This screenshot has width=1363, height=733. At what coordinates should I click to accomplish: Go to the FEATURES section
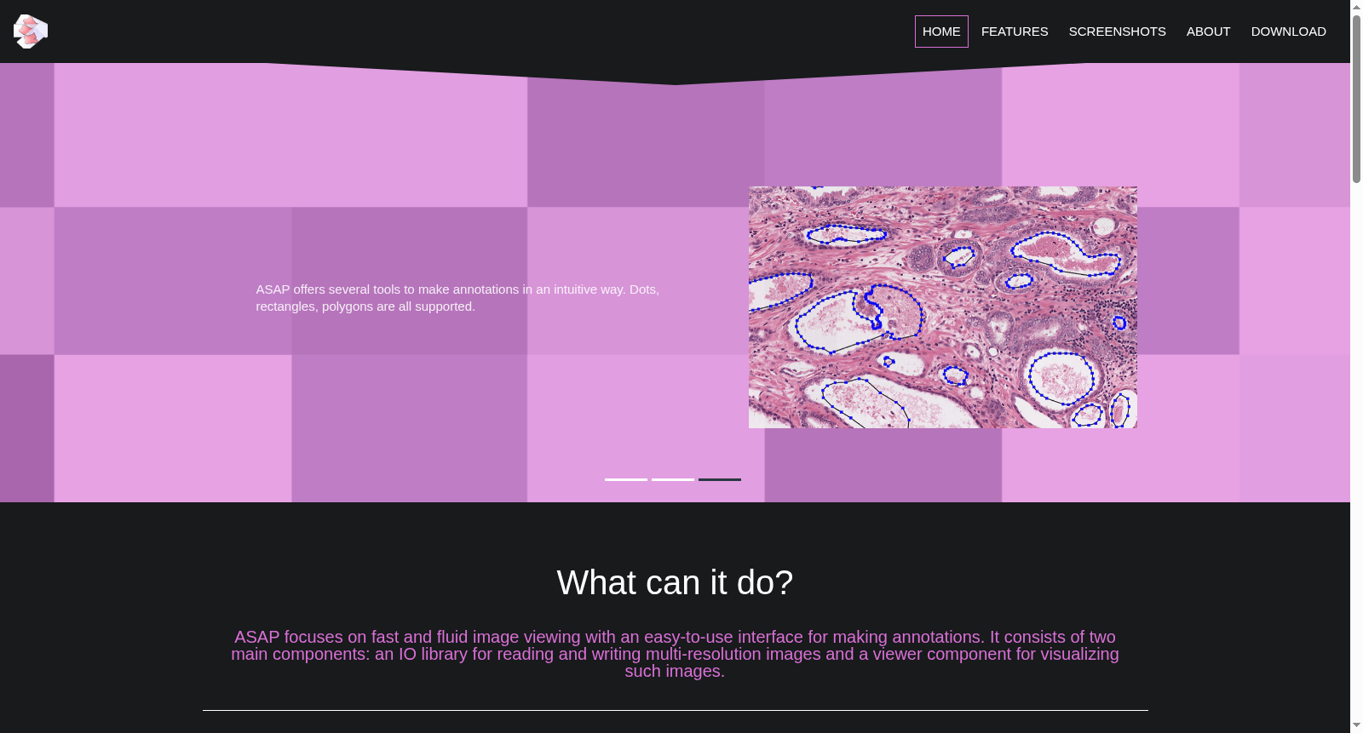click(1015, 31)
